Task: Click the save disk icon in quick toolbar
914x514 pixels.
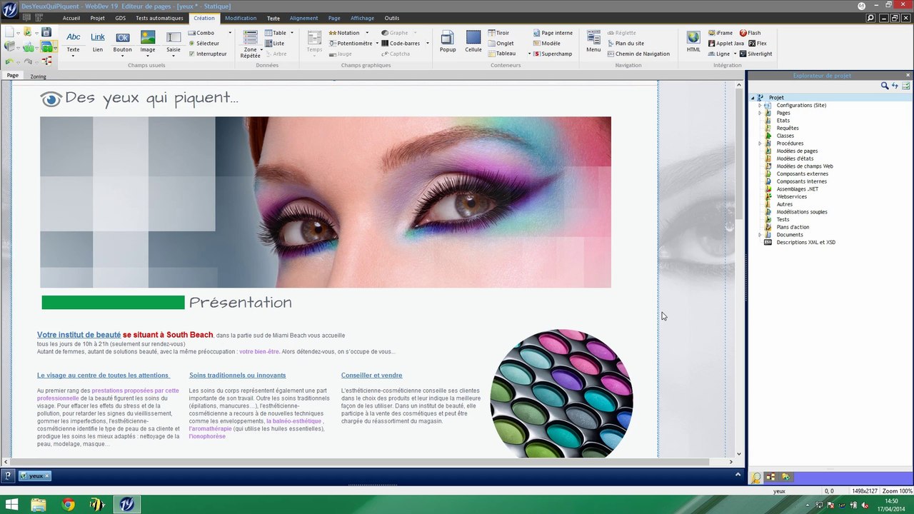Action: pyautogui.click(x=46, y=32)
